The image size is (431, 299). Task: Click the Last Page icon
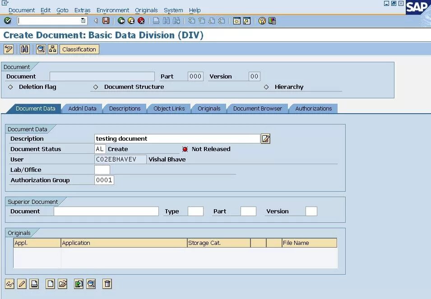click(221, 21)
